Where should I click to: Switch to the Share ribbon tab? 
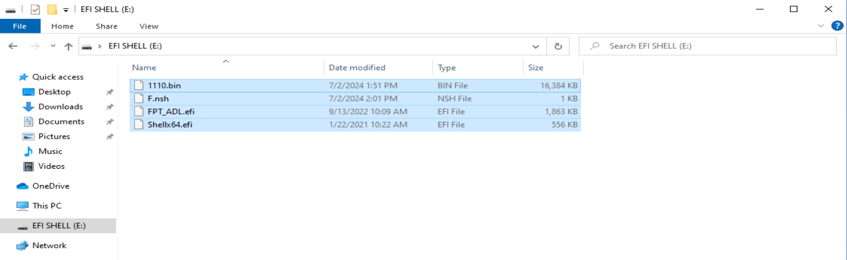point(106,26)
